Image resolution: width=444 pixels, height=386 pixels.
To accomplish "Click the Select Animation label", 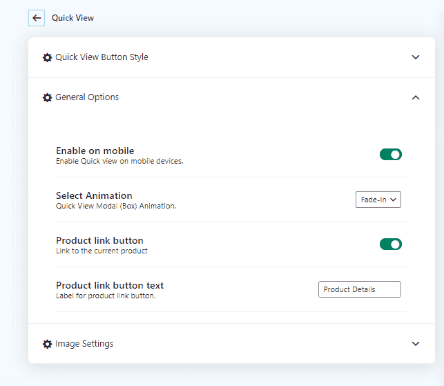I will [94, 195].
